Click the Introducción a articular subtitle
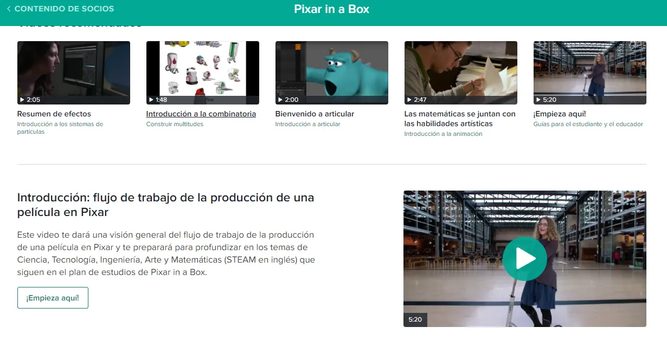Viewport: 667px width, 340px height. [x=307, y=124]
